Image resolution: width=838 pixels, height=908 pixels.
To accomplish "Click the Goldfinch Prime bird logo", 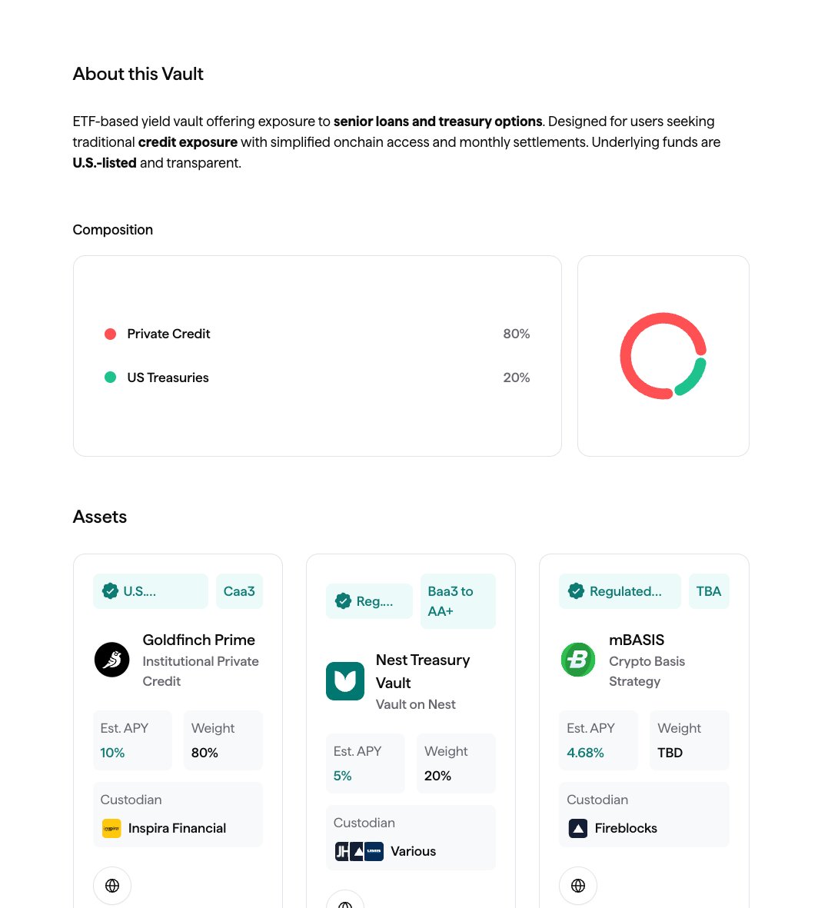I will [111, 659].
